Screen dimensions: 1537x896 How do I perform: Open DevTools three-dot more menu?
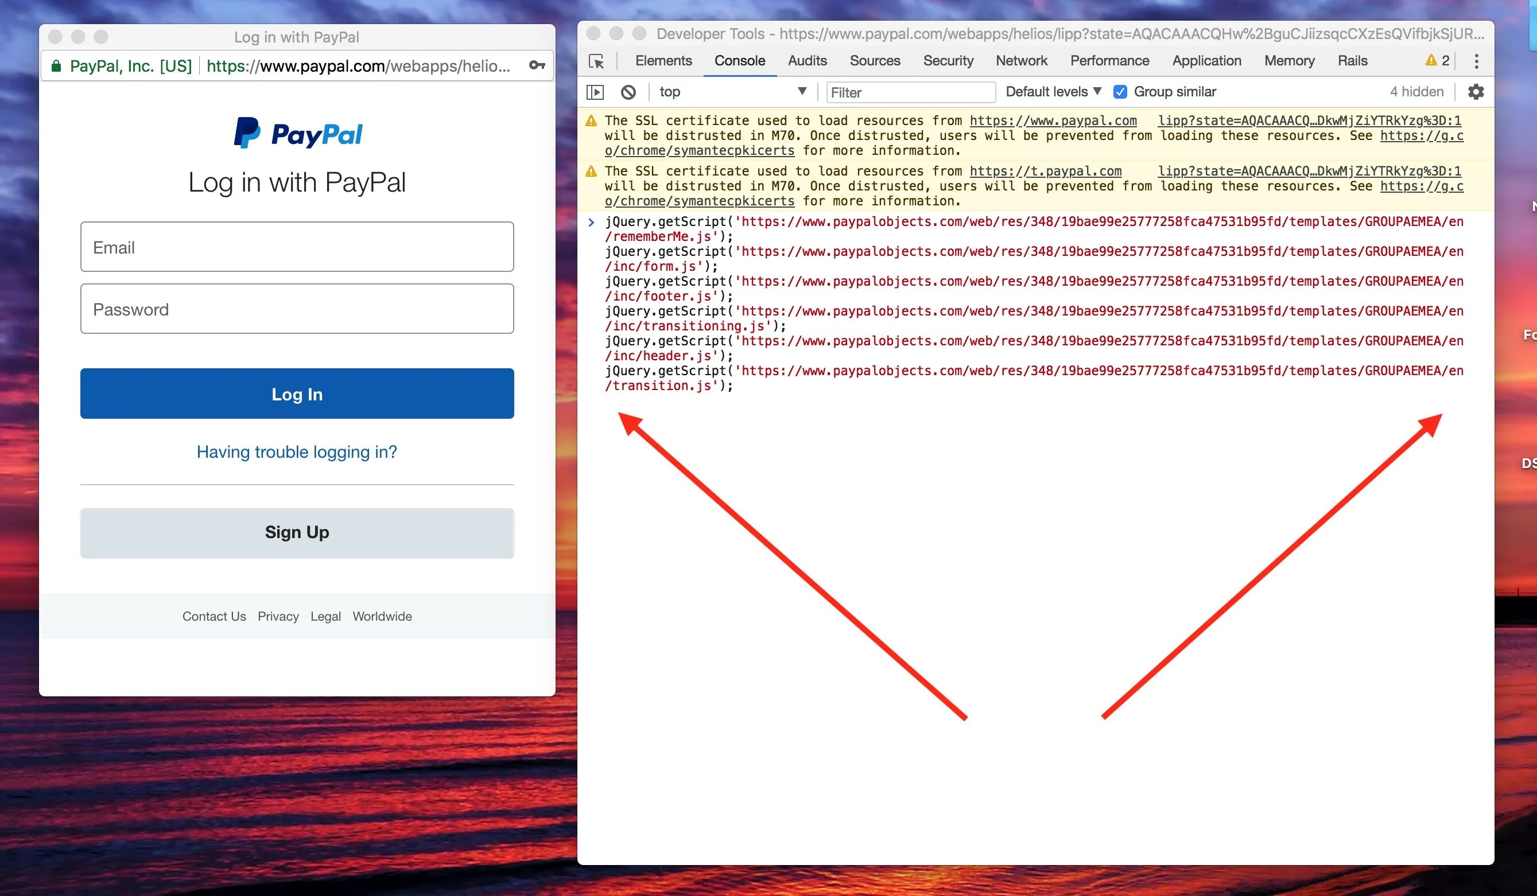(x=1476, y=61)
